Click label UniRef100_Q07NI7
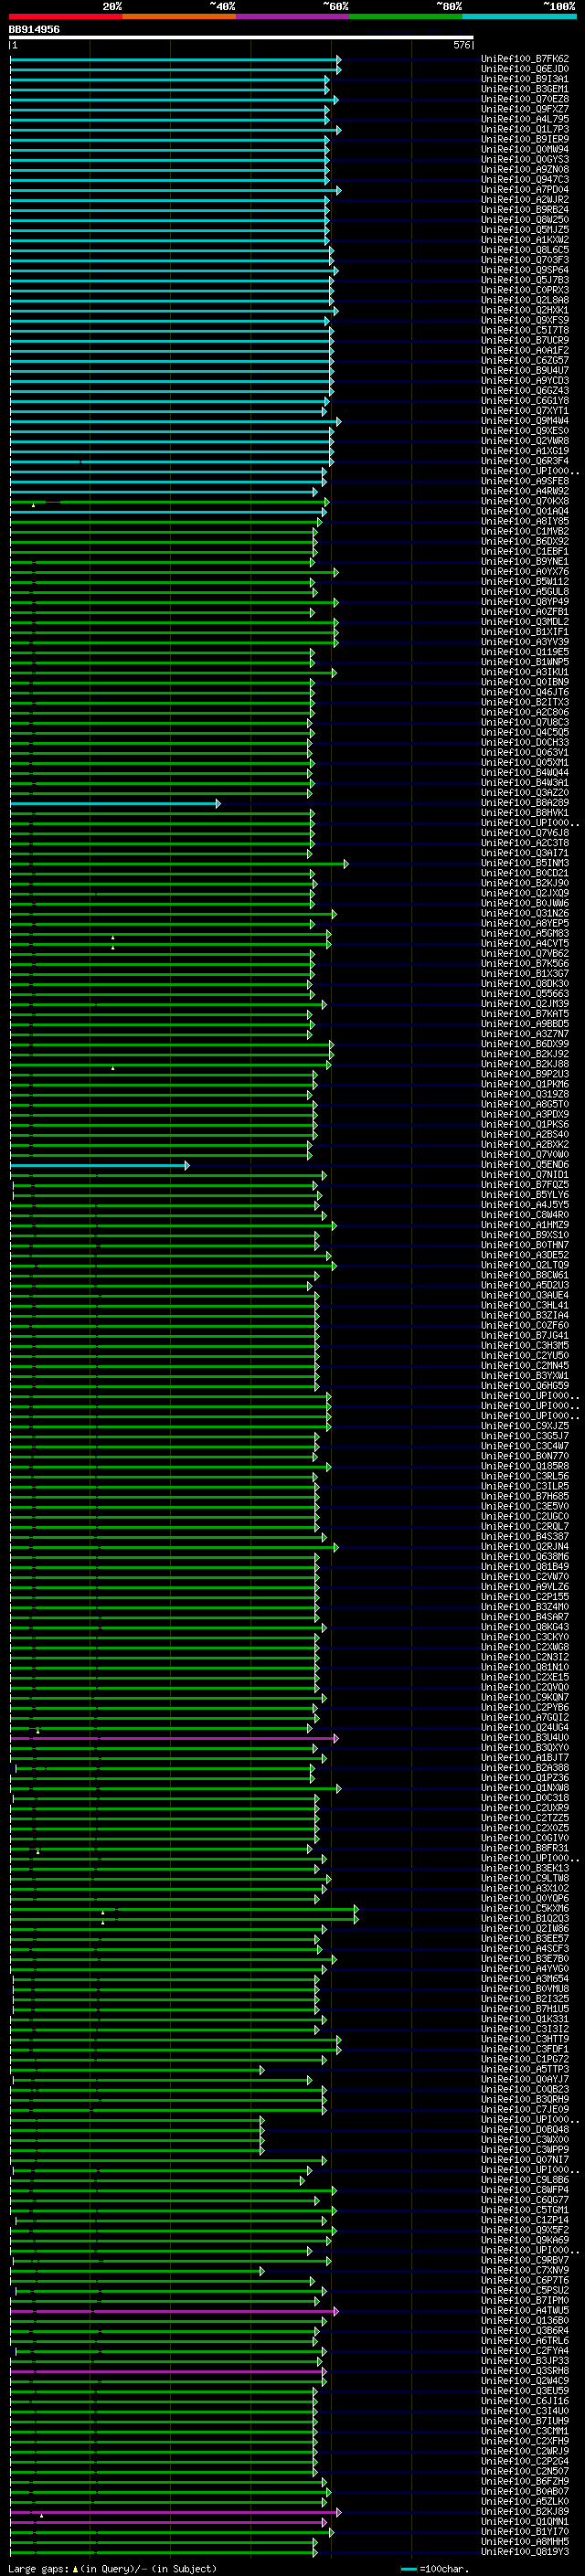The height and width of the screenshot is (2576, 585). [x=525, y=2160]
